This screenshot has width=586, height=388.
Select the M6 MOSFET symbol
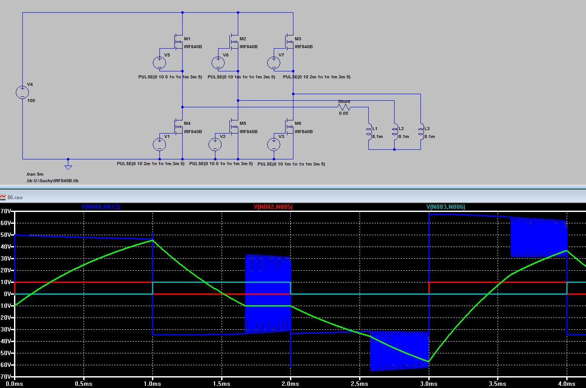(289, 127)
